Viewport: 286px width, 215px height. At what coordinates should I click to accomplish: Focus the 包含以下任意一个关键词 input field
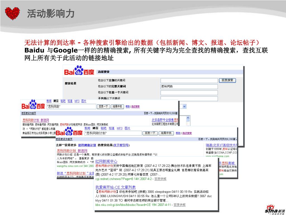click(189, 93)
